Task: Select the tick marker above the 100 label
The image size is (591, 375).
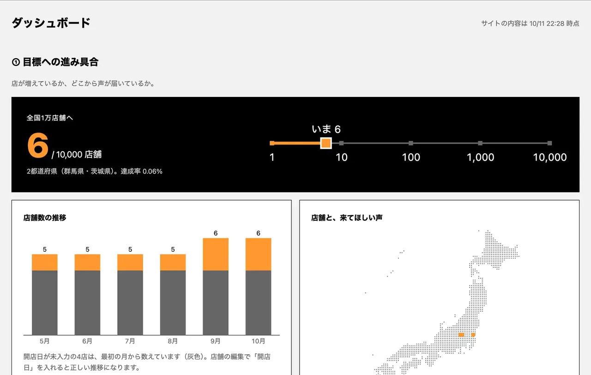Action: click(411, 143)
